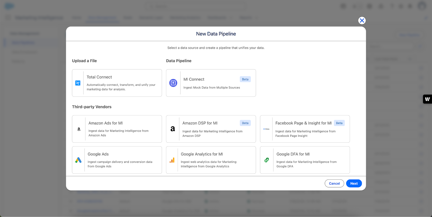
Task: Choose the Amazon Ads for MI title
Action: (106, 123)
